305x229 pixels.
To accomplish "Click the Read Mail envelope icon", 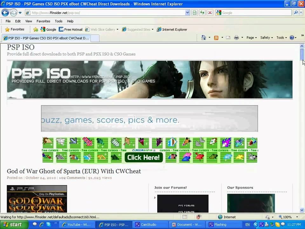I will 228,38.
